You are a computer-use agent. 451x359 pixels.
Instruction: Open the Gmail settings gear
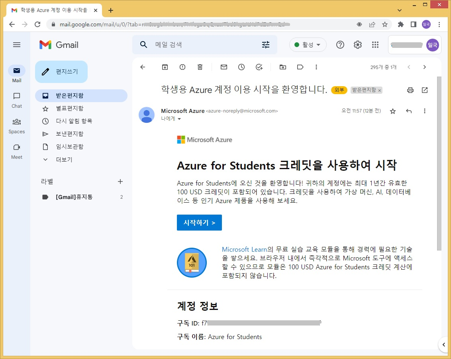(357, 45)
